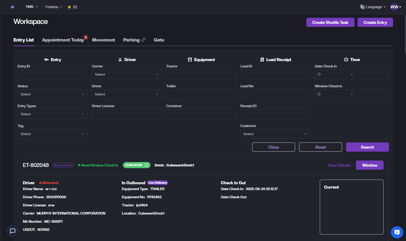
Task: Focus the Entry ID input field
Action: click(53, 74)
